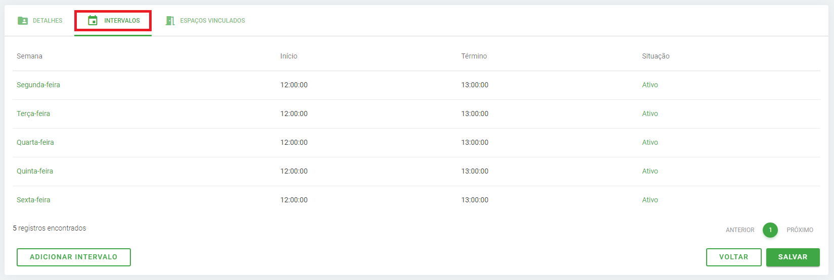The width and height of the screenshot is (834, 280).
Task: Click the Espaços Vinculados door icon
Action: pos(170,21)
